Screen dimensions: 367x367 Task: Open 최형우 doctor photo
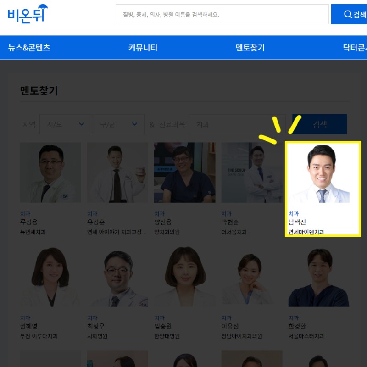[x=117, y=277]
